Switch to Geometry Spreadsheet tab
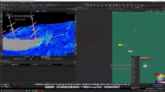Viewport: 165px width, 92px height. [x=4, y=61]
